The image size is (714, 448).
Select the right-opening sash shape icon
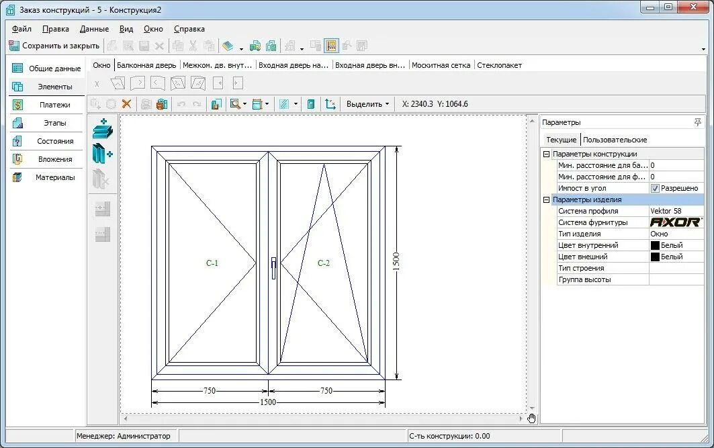(138, 83)
